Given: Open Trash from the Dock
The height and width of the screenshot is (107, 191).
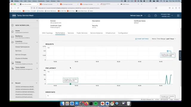Looking at the screenshot, I should click(129, 104).
